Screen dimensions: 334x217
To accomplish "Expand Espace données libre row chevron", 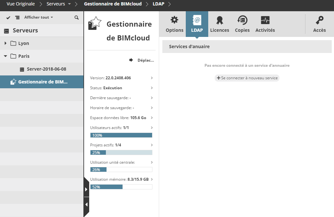I will [152, 118].
